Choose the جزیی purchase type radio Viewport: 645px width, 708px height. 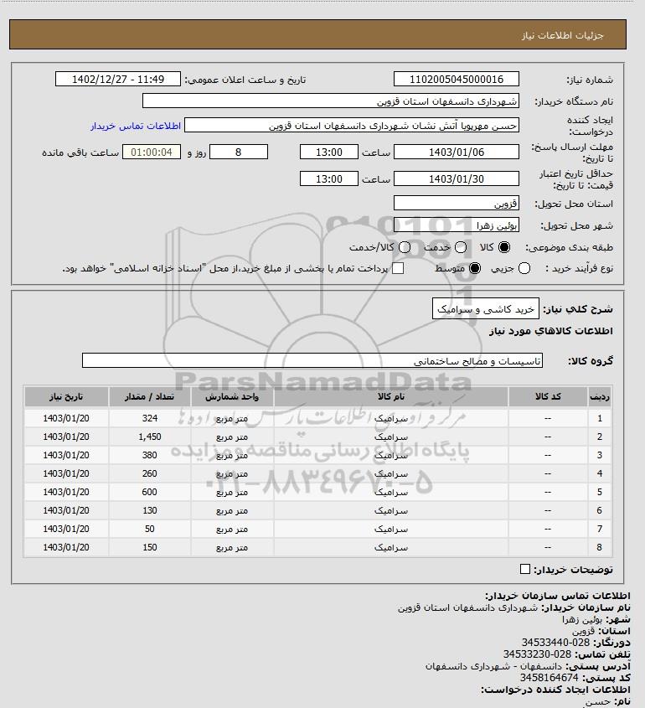pyautogui.click(x=524, y=268)
